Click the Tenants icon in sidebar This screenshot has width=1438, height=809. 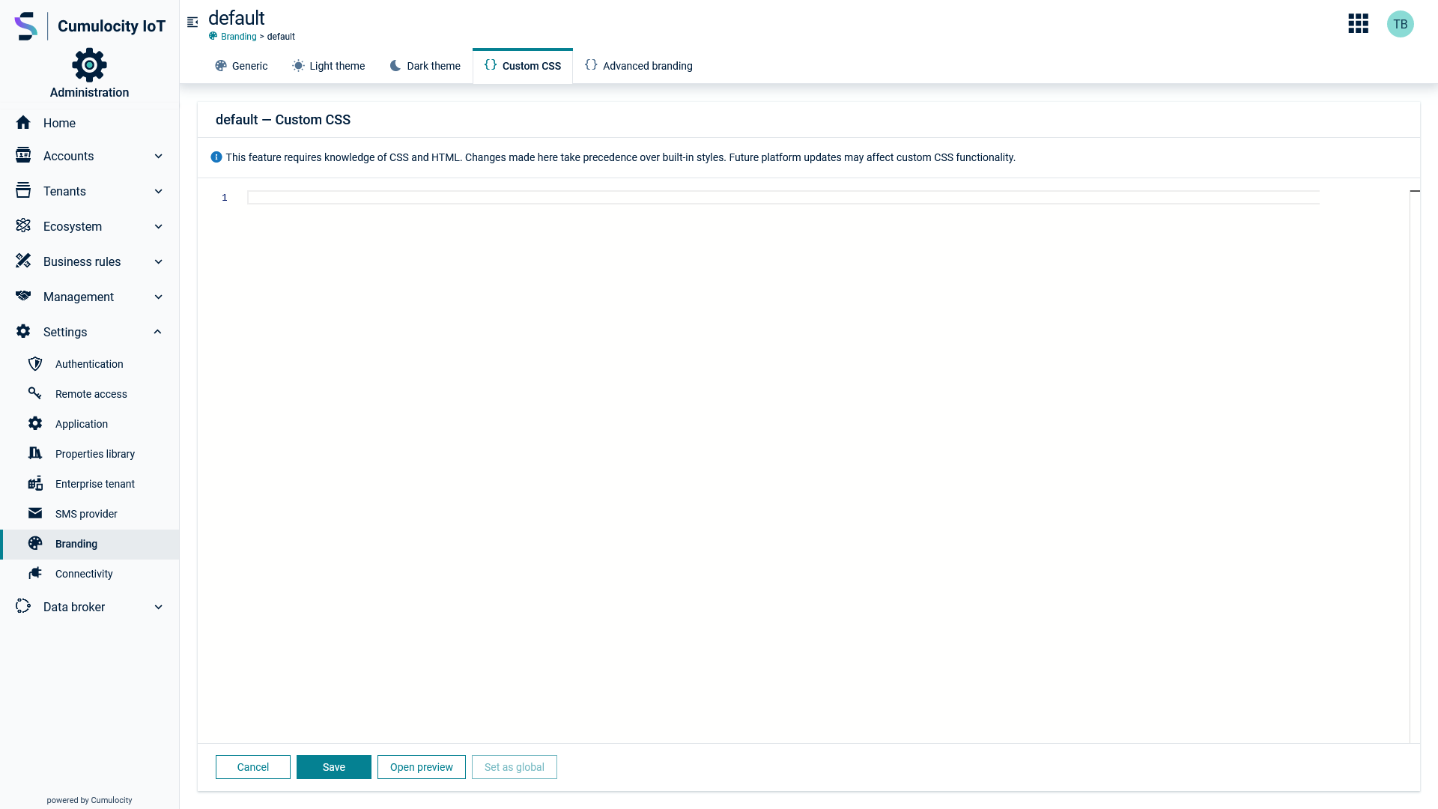[23, 190]
